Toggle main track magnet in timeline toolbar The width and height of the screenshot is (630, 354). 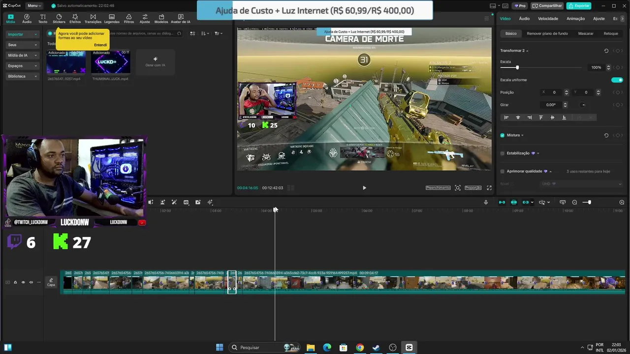[502, 202]
